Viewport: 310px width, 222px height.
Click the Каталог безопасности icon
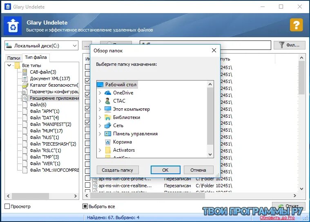tap(25, 85)
